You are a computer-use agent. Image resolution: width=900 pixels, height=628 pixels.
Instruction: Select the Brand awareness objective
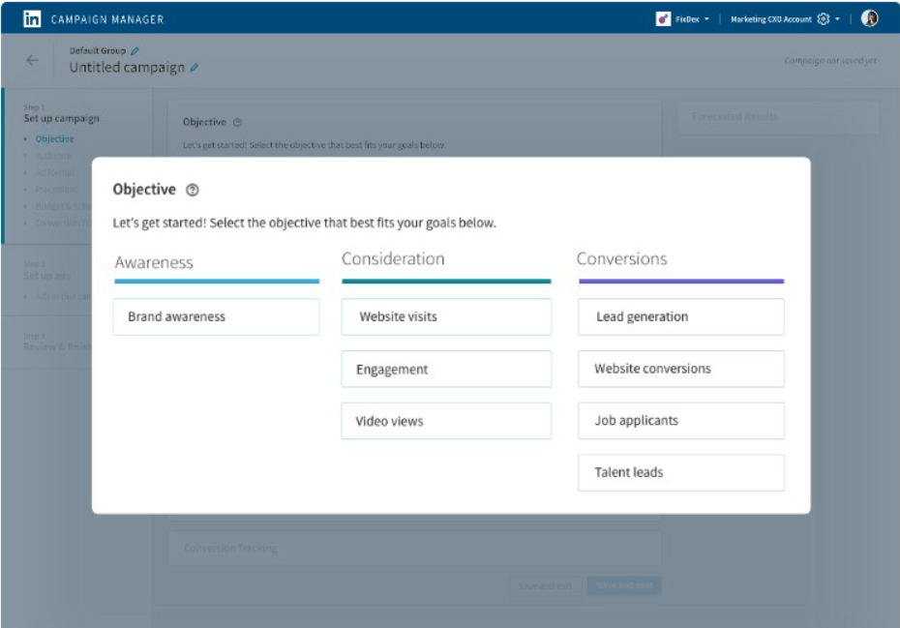pyautogui.click(x=216, y=316)
